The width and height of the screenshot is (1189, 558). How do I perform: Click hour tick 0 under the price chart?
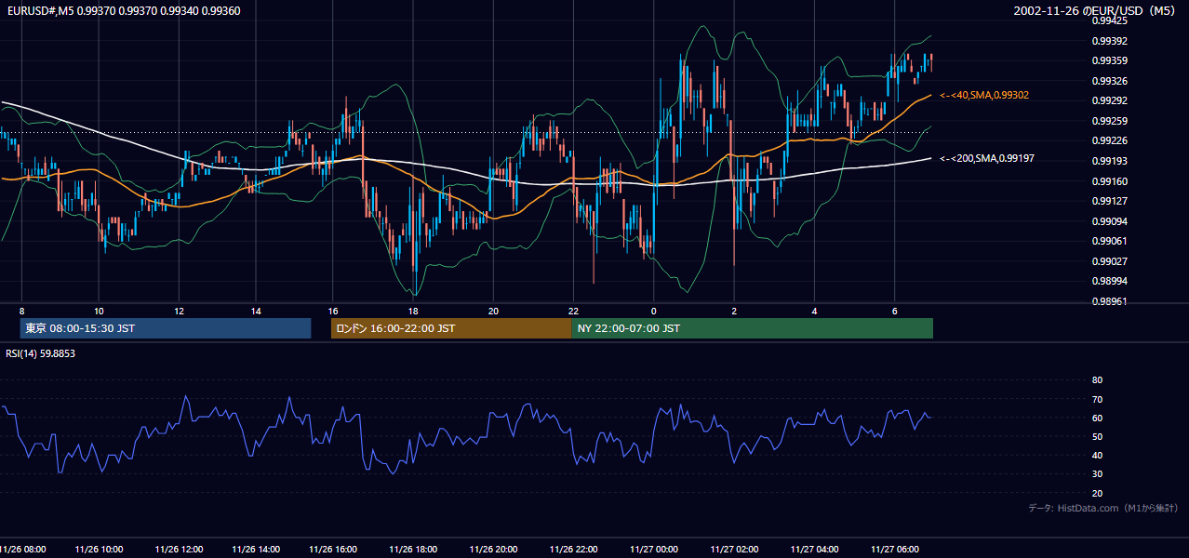coord(654,311)
